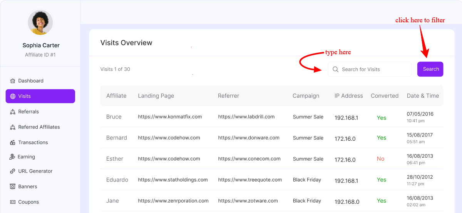Open the Transactions menu item
Image resolution: width=462 pixels, height=213 pixels.
click(x=33, y=142)
